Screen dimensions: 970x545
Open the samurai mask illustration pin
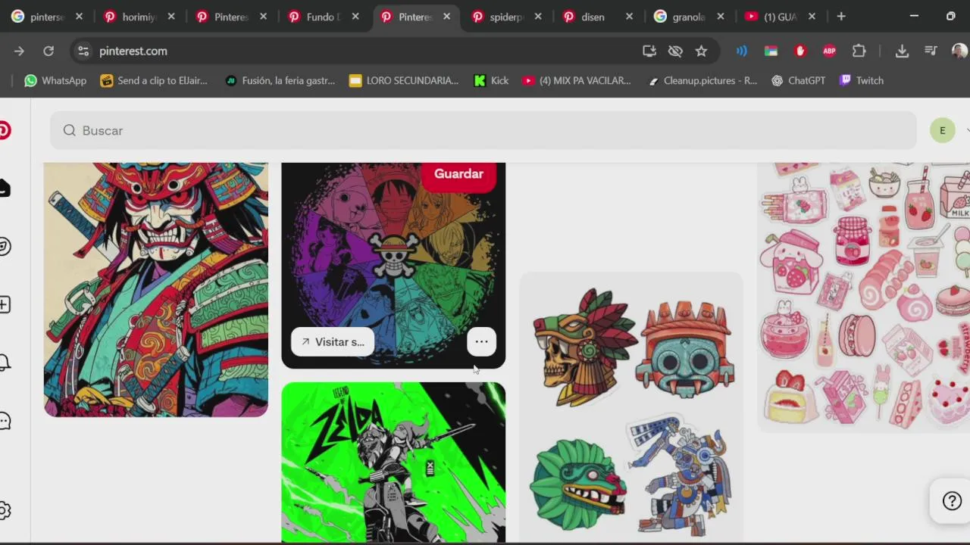click(156, 289)
